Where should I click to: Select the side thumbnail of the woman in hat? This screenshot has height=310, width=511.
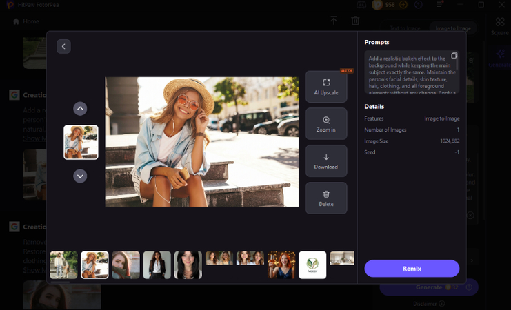(x=81, y=143)
